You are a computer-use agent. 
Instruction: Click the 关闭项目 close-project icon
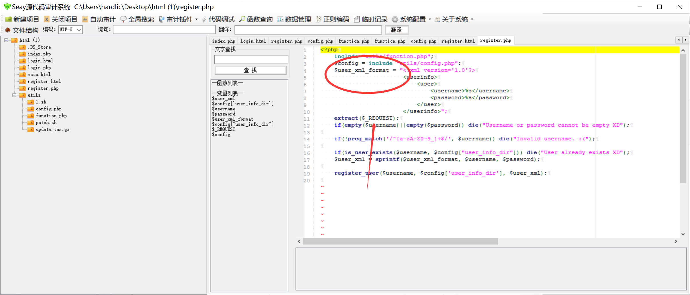point(46,19)
